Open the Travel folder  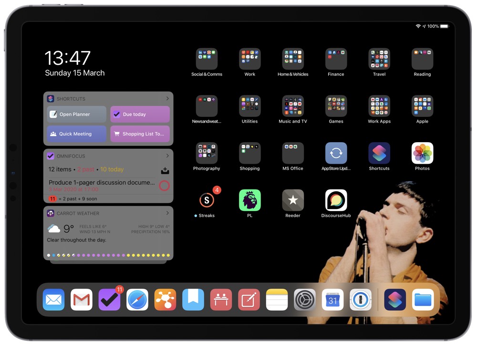click(x=379, y=59)
